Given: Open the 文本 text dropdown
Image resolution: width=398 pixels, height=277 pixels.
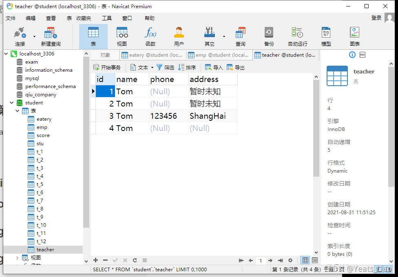Looking at the screenshot, I should pyautogui.click(x=142, y=68).
